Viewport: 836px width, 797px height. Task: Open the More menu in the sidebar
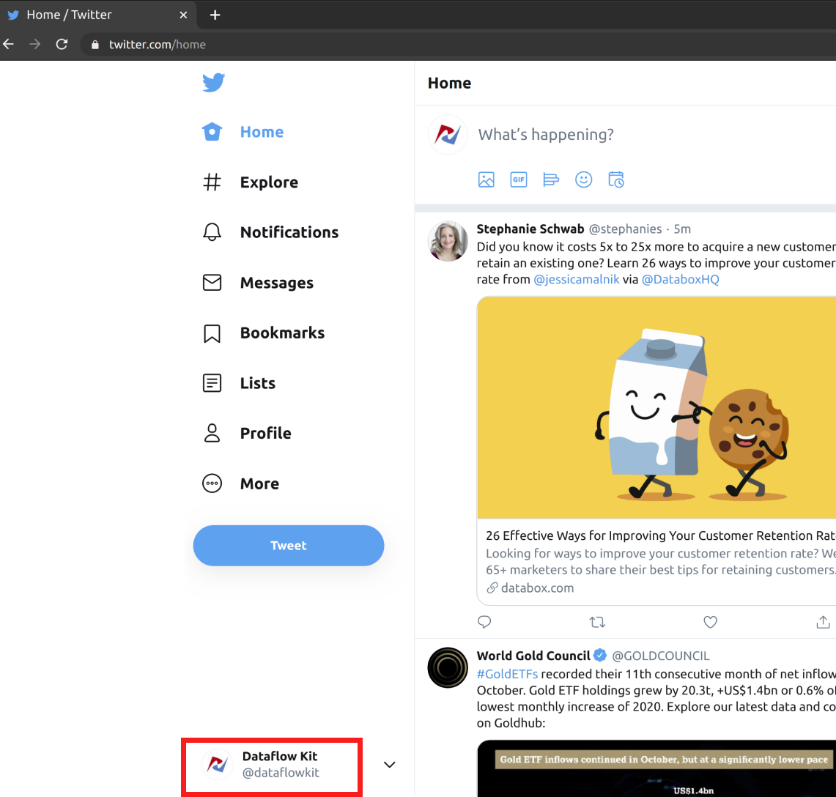point(241,483)
